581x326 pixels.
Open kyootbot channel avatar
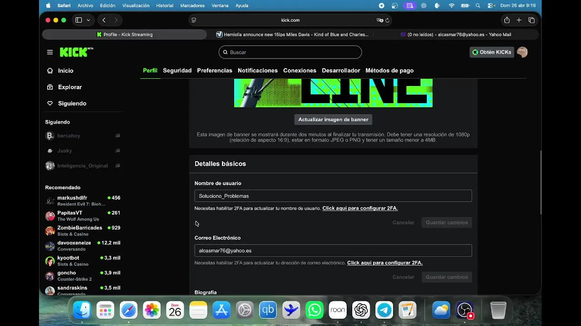tap(50, 261)
